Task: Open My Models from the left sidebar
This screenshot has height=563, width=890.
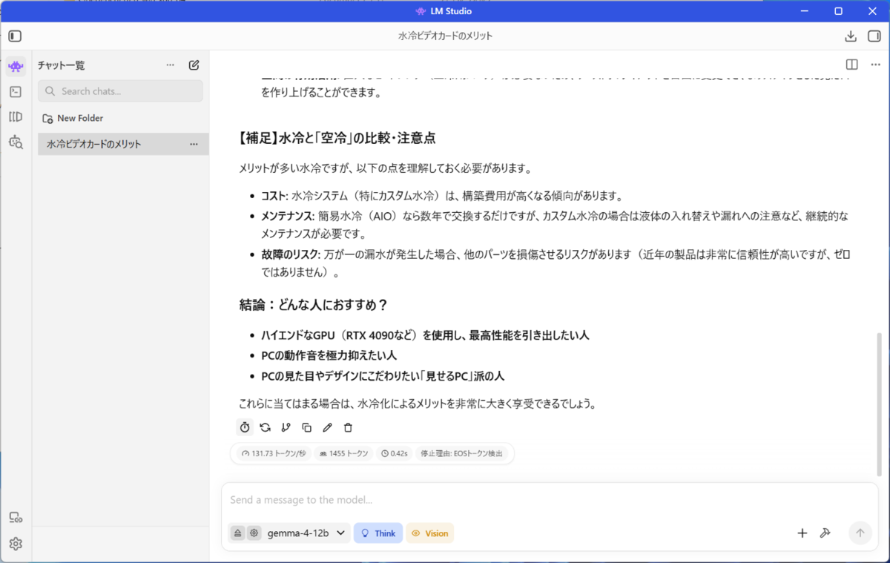Action: 16,116
